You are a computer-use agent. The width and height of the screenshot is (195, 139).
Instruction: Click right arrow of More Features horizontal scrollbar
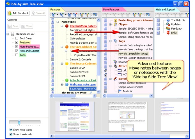(x=151, y=96)
